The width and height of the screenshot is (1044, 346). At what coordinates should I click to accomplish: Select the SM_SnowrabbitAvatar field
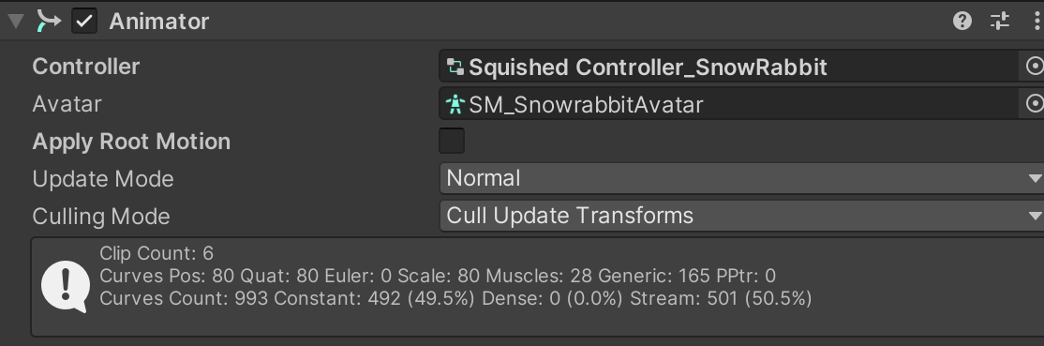pyautogui.click(x=729, y=104)
